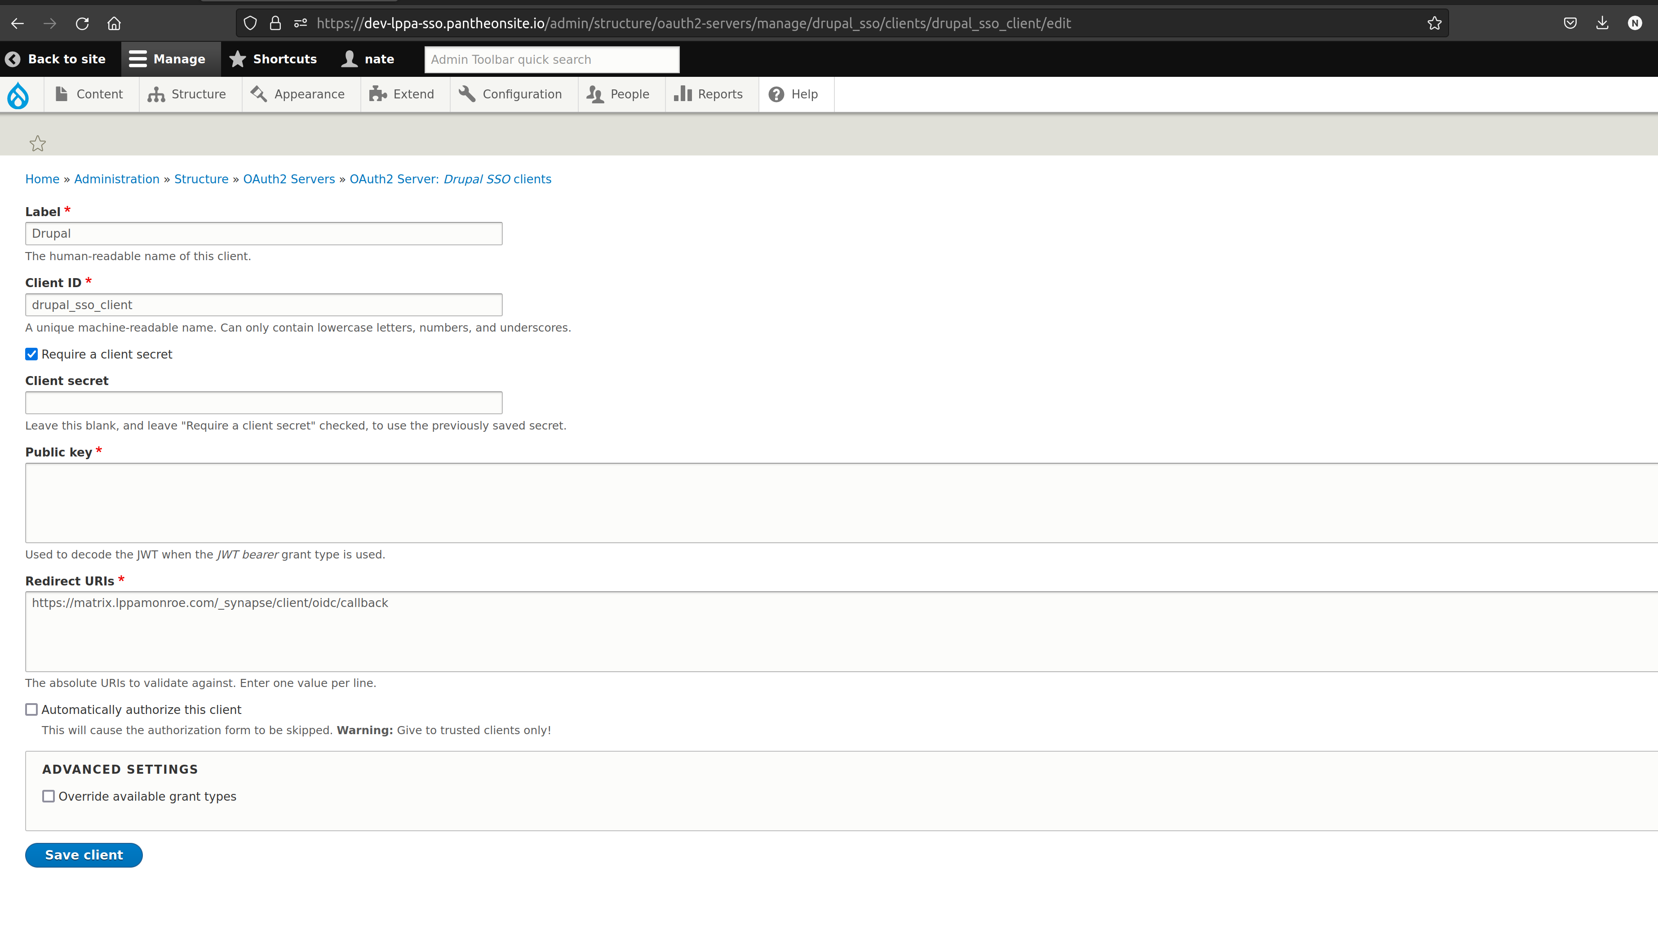Click the browser reload icon
This screenshot has height=935, width=1658.
click(82, 23)
